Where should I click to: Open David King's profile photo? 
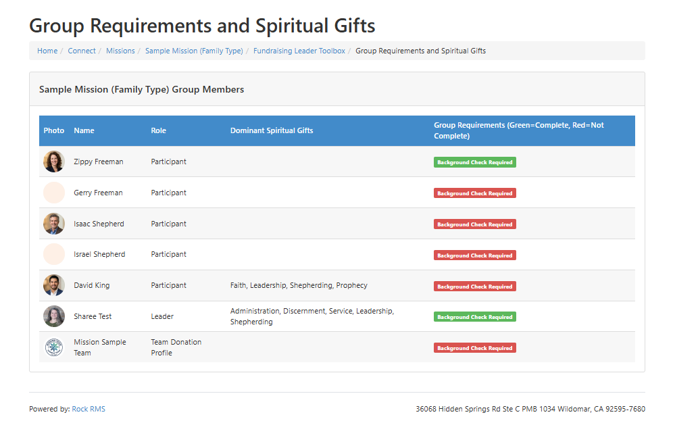[54, 285]
